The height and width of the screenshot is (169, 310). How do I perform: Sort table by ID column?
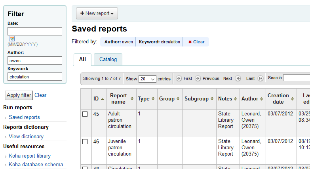coord(99,99)
